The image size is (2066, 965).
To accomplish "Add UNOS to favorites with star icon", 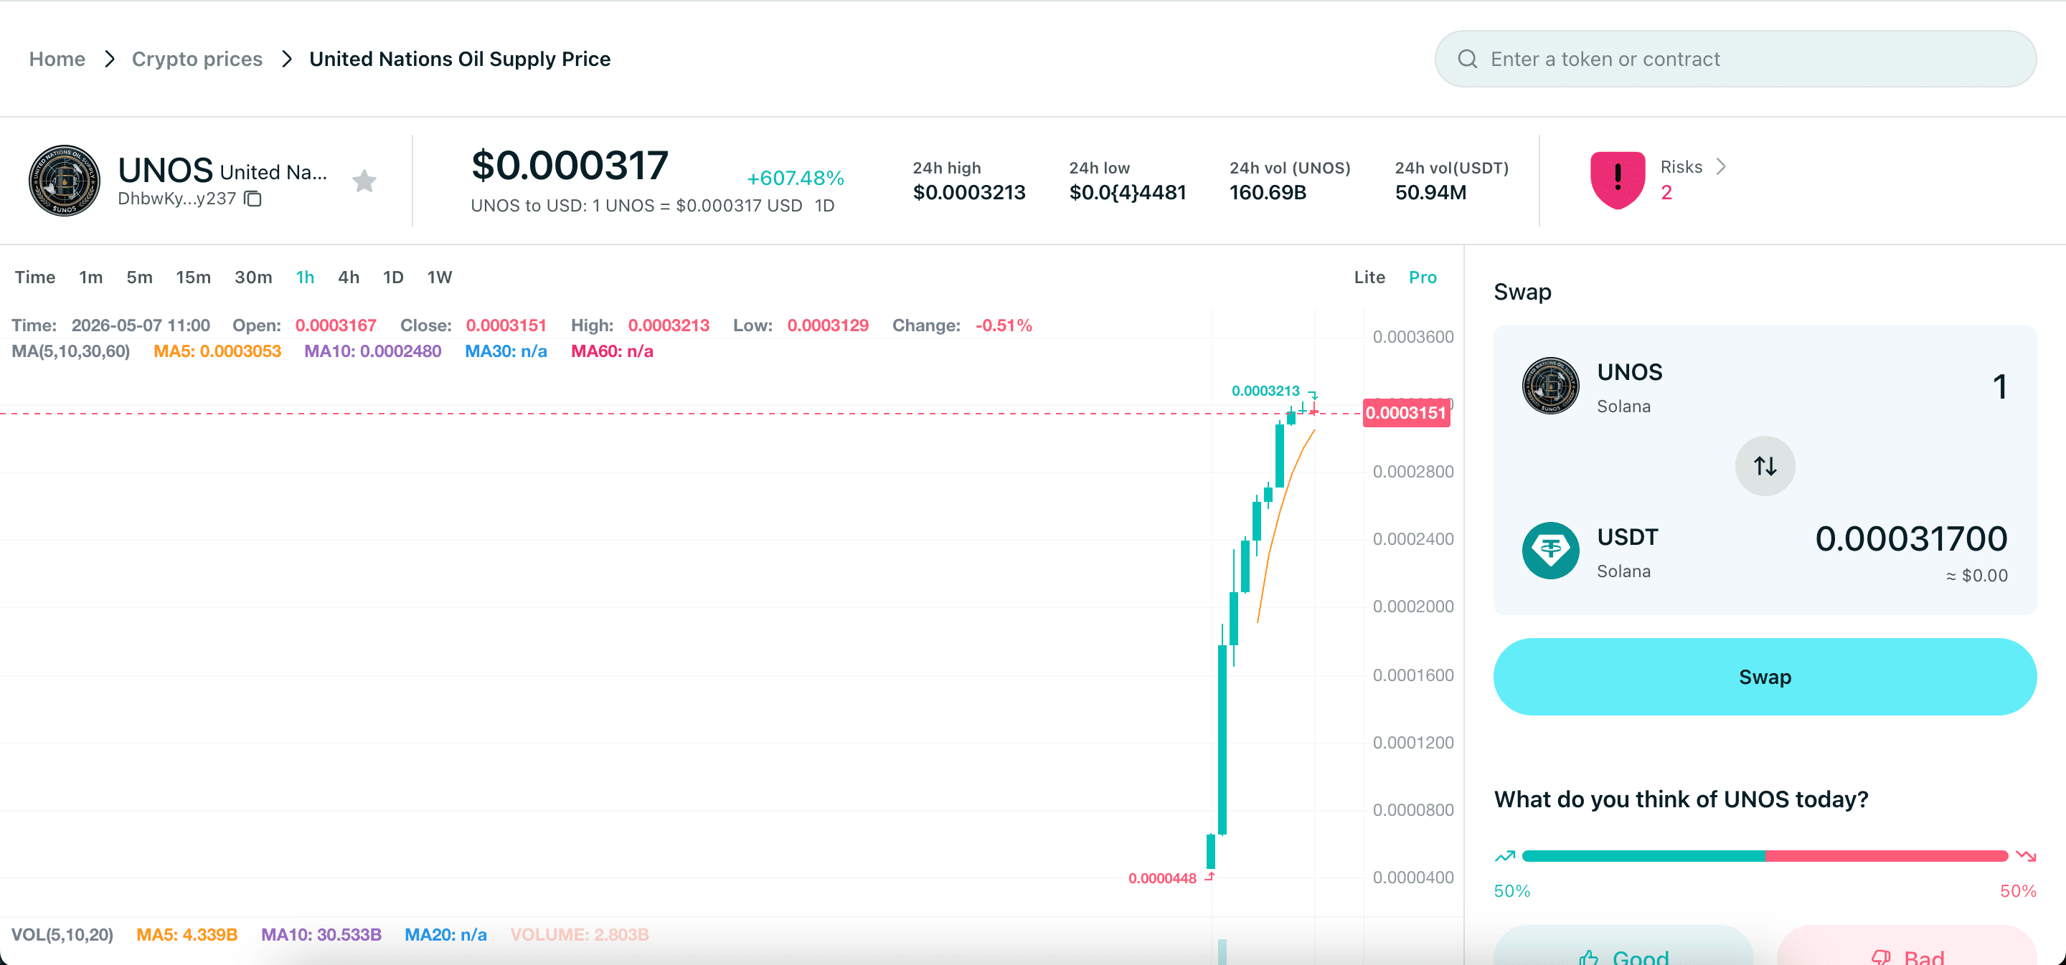I will tap(364, 181).
